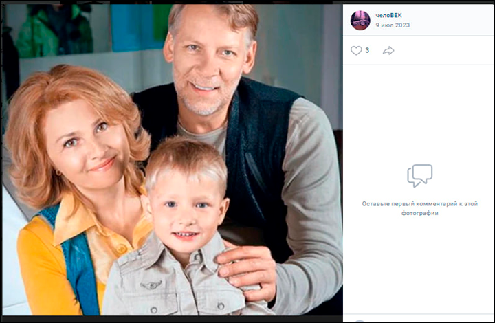Click the dark strip below the photo
495x323 pixels.
(x=172, y=320)
